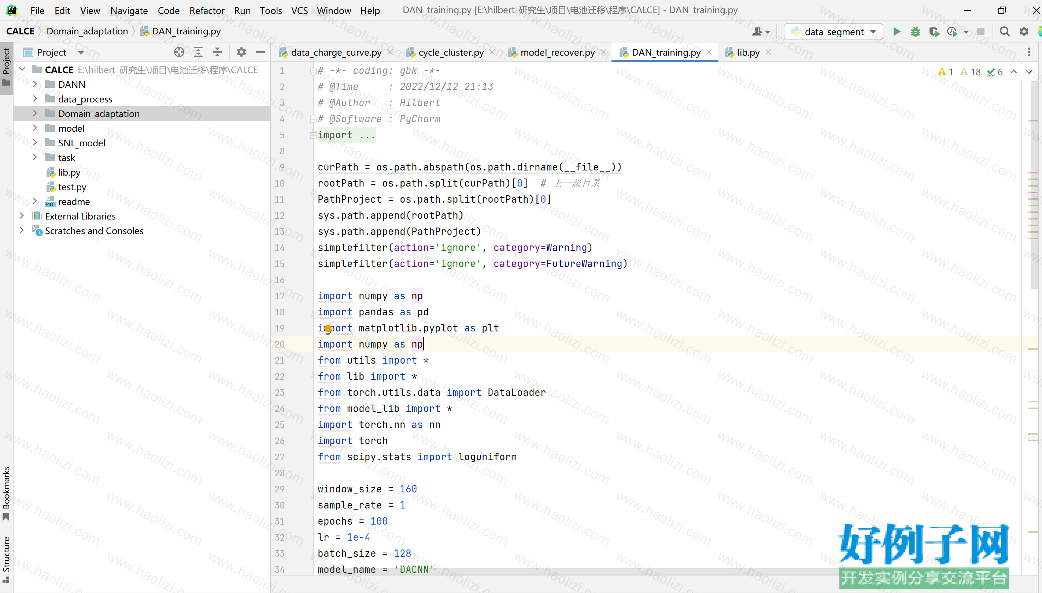Click the intention bulb on line 19

click(x=328, y=329)
